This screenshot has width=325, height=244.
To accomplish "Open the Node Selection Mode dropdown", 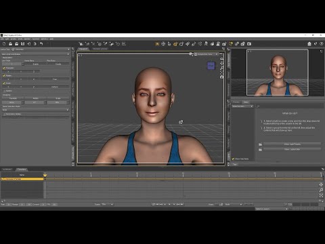I will (35, 110).
